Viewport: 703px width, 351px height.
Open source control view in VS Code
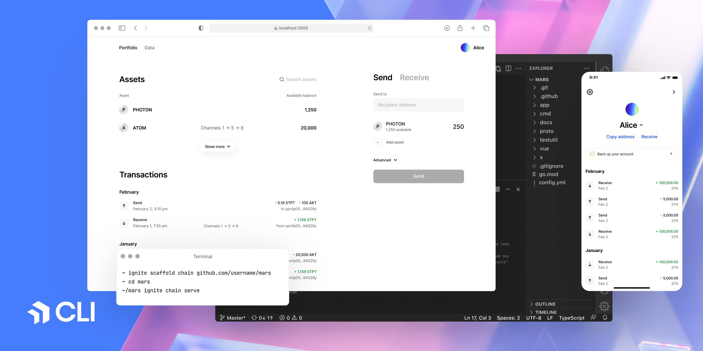click(498, 69)
